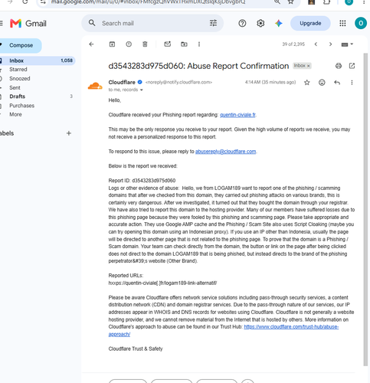Delete the email with the trash icon
The width and height of the screenshot is (370, 383).
(x=145, y=44)
